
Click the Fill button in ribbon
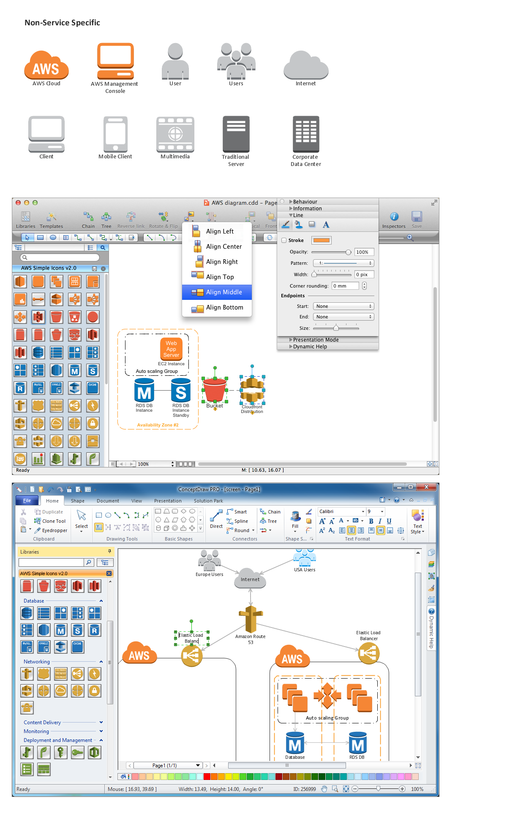[x=295, y=521]
